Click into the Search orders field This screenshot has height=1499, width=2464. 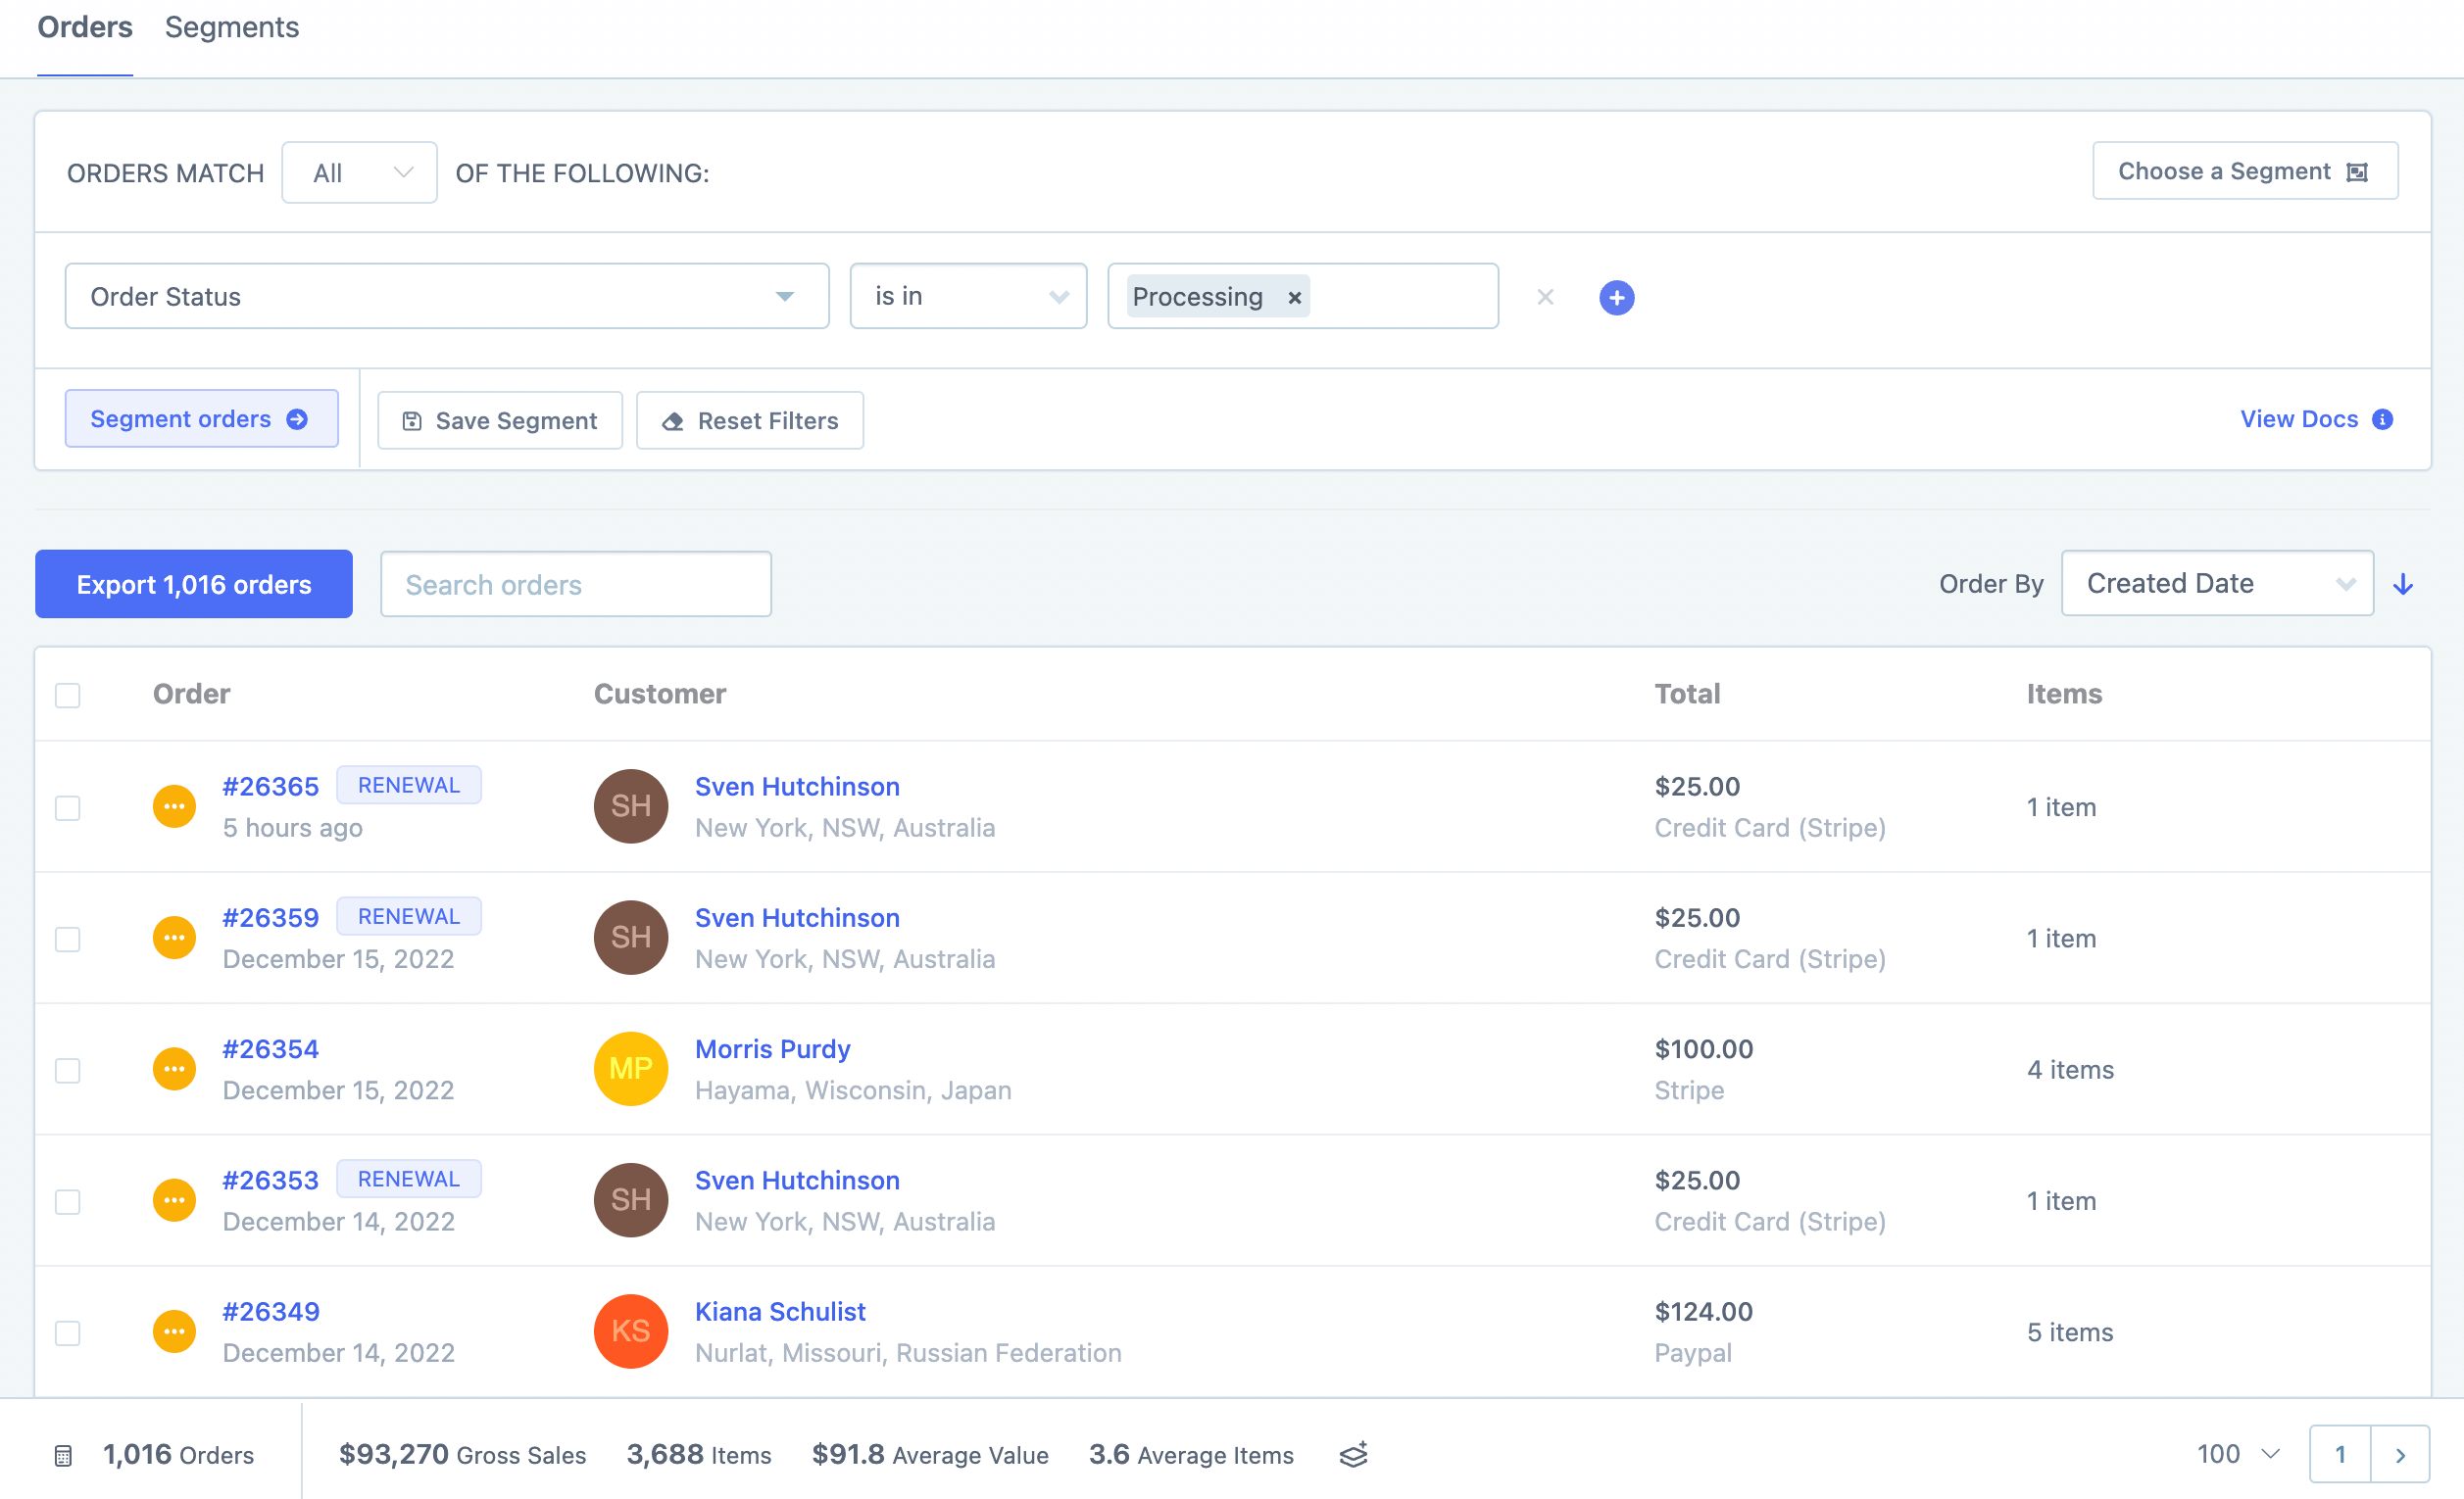[x=575, y=585]
